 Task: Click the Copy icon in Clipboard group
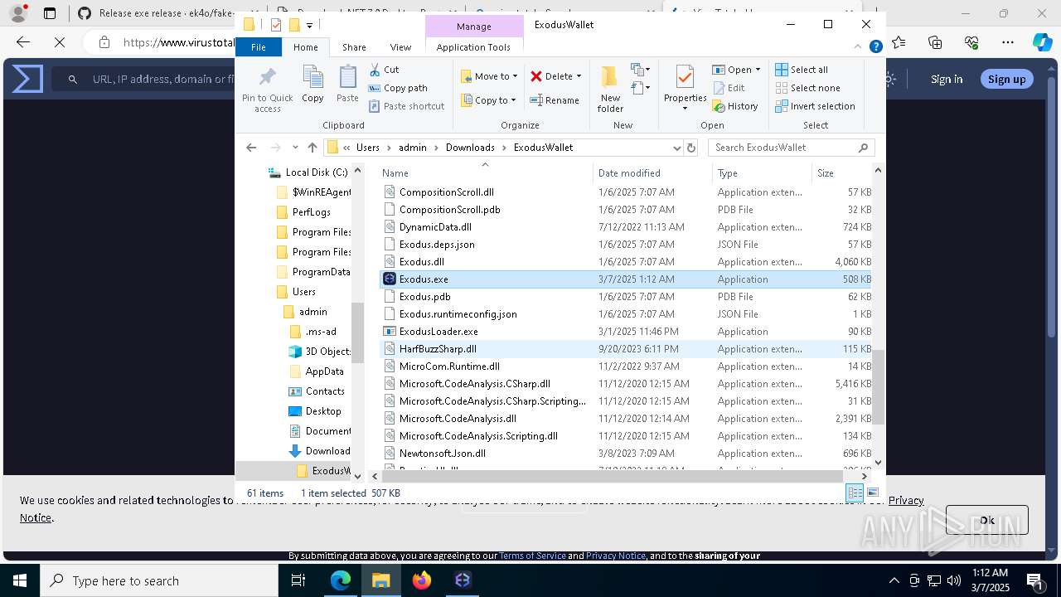coord(312,85)
